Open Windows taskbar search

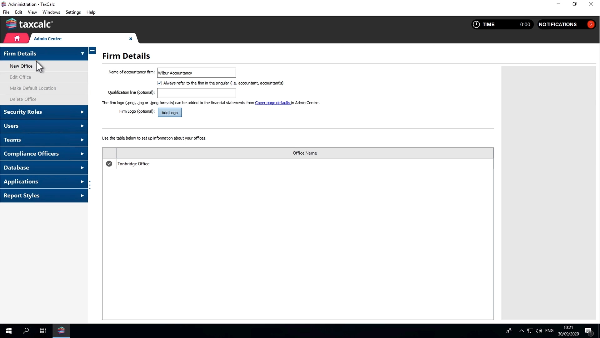point(26,331)
